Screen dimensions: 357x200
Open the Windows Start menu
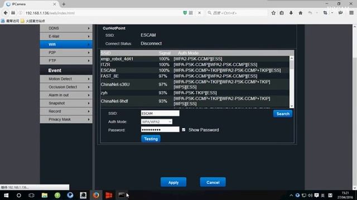coord(6,195)
